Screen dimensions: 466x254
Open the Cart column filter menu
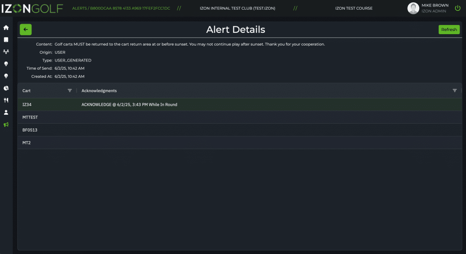click(x=70, y=91)
